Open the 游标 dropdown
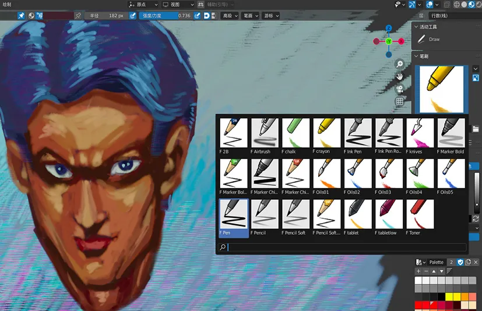Image resolution: width=482 pixels, height=311 pixels. point(271,16)
